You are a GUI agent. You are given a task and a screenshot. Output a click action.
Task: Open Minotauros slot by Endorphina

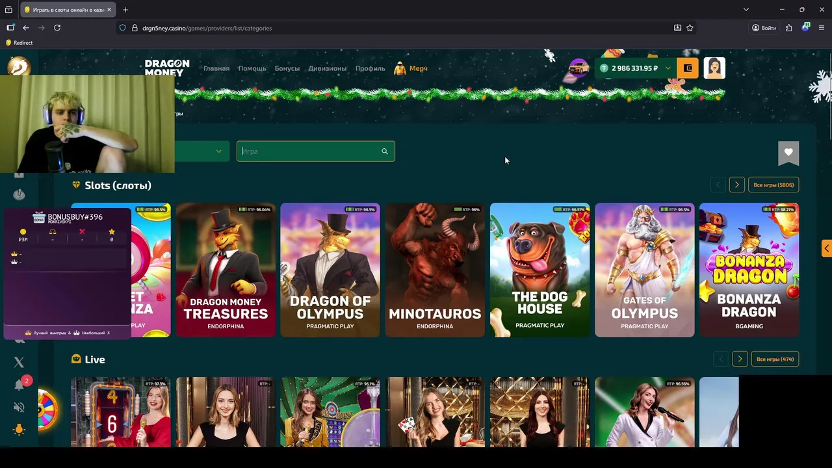click(435, 270)
